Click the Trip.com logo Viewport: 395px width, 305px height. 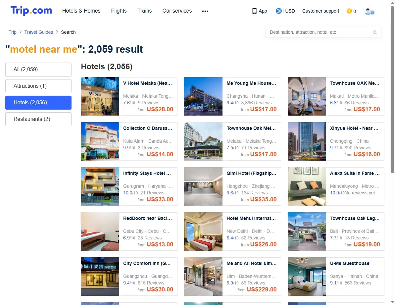31,11
